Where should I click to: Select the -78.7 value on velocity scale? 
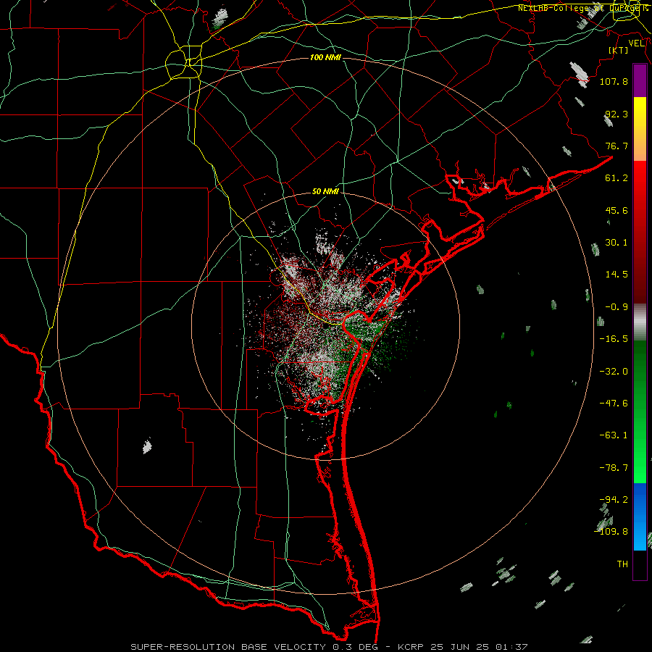[614, 468]
